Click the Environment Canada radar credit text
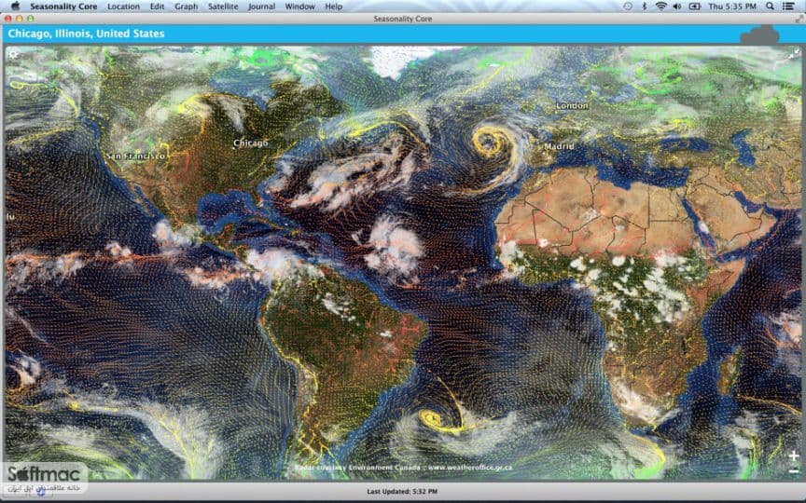This screenshot has width=806, height=503. pyautogui.click(x=403, y=468)
